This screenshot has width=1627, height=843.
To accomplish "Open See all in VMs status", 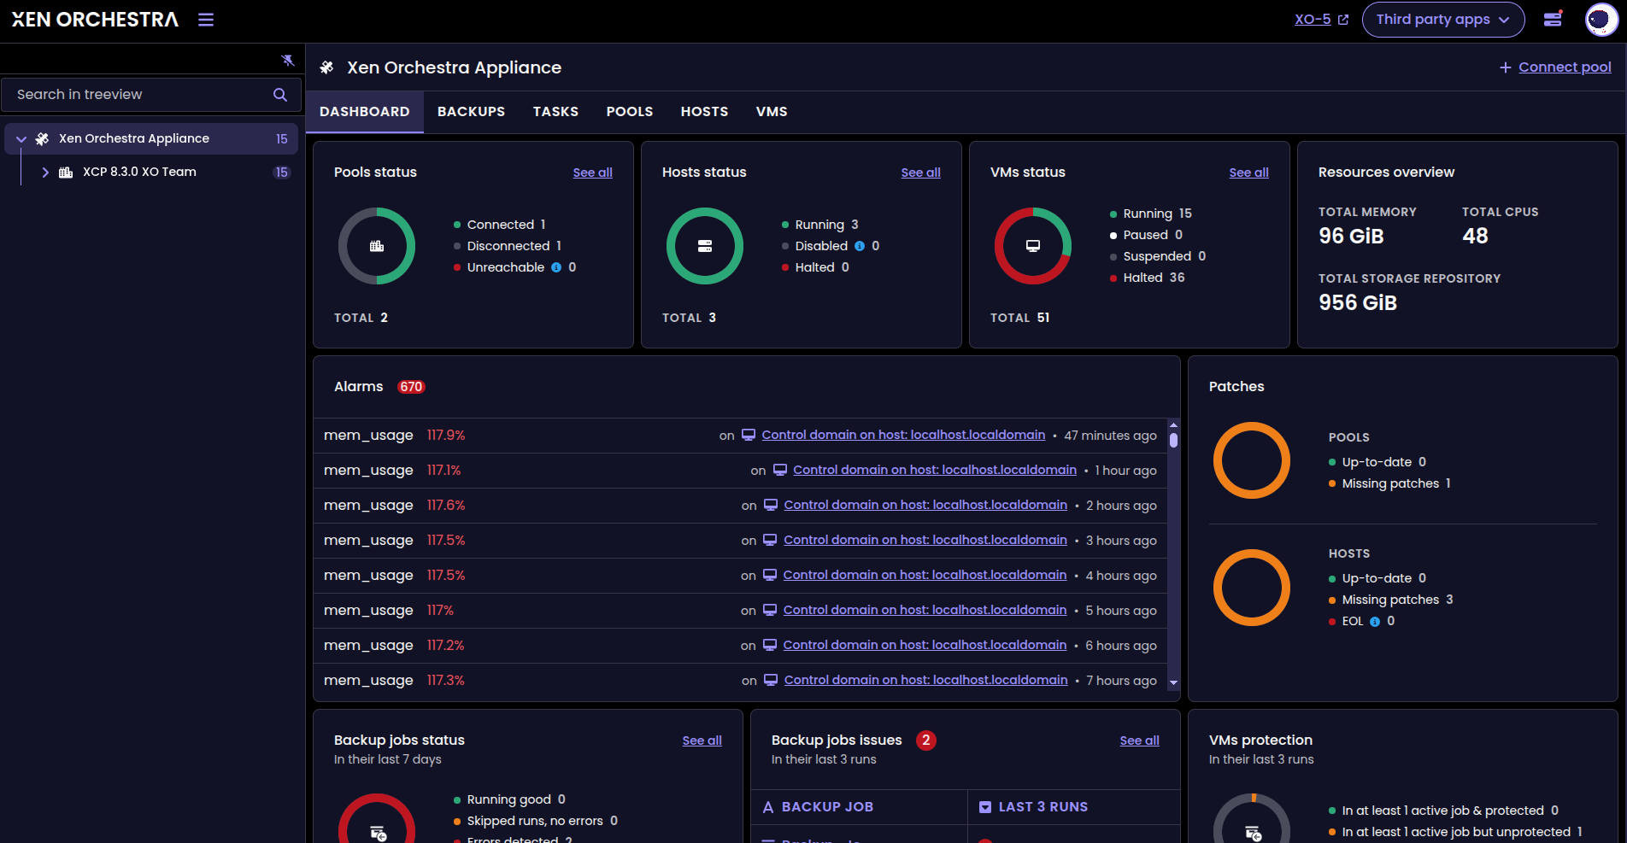I will (1248, 173).
